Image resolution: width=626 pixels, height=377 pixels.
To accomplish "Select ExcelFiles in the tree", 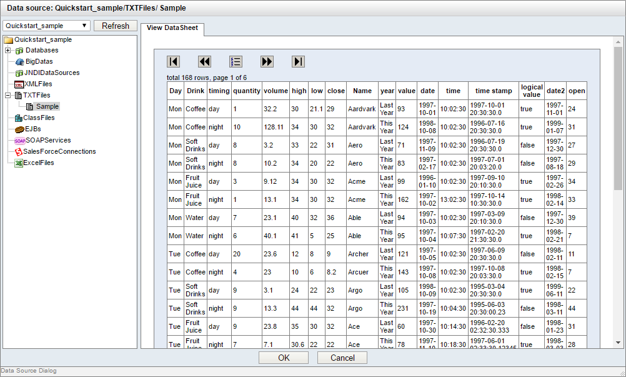I will [x=39, y=163].
